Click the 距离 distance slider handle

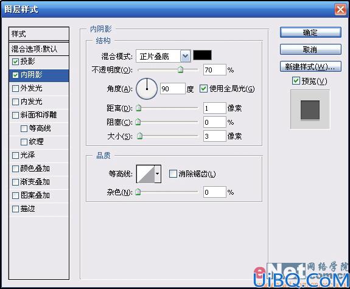139,108
